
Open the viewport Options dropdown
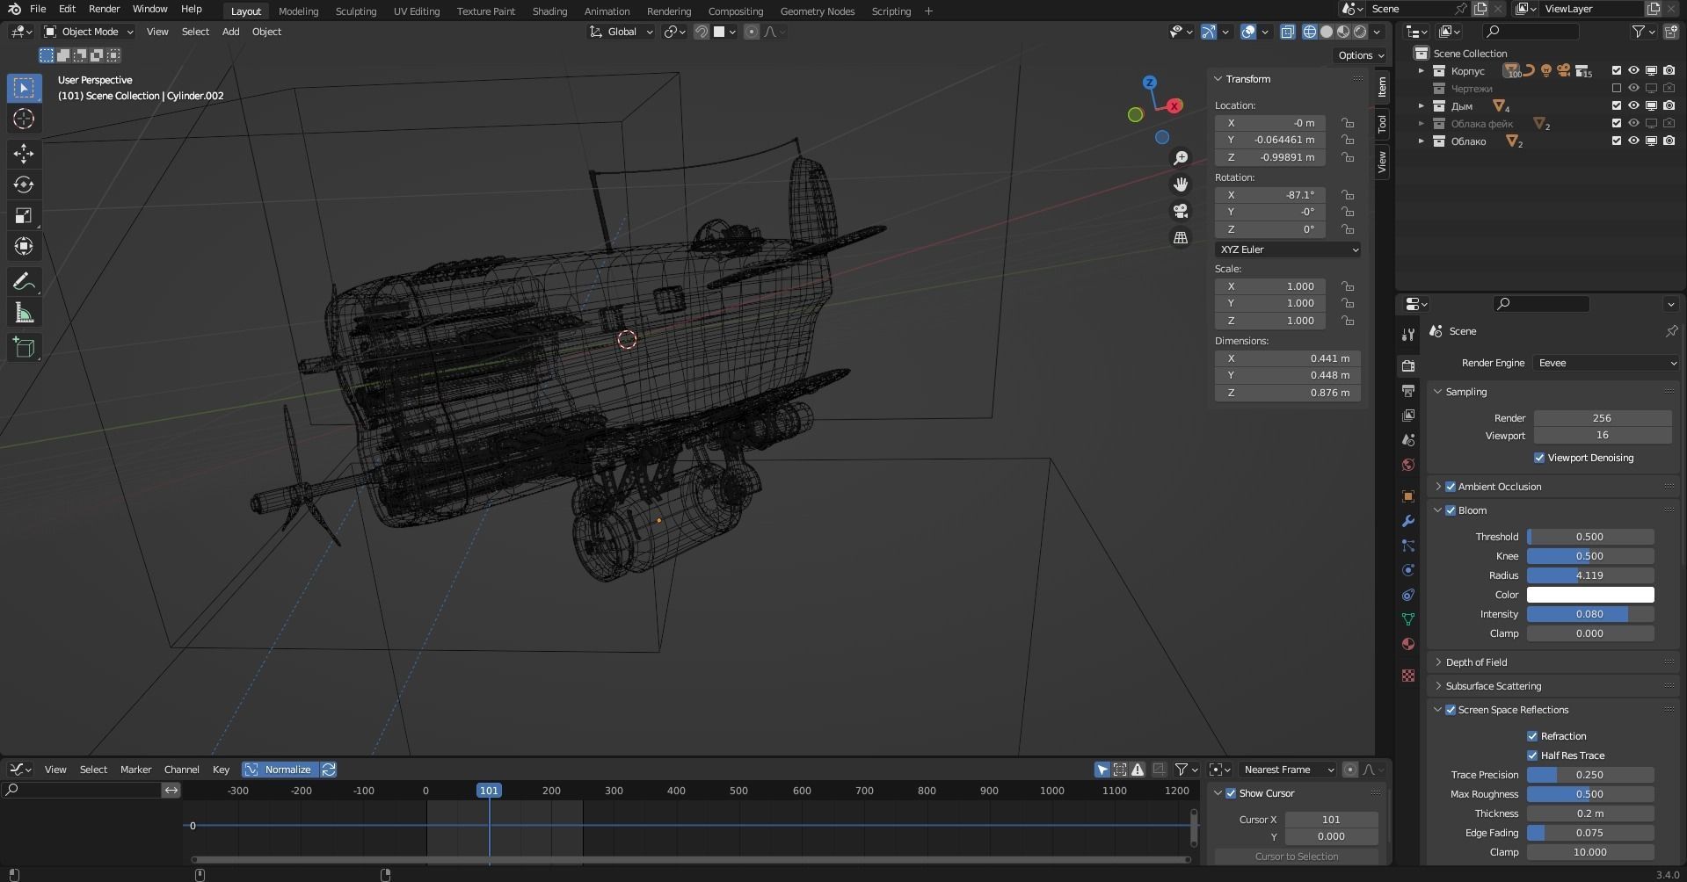[1361, 55]
